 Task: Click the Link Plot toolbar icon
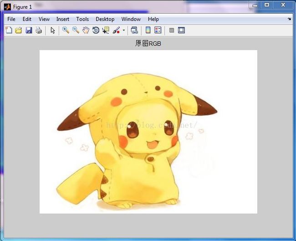[134, 30]
